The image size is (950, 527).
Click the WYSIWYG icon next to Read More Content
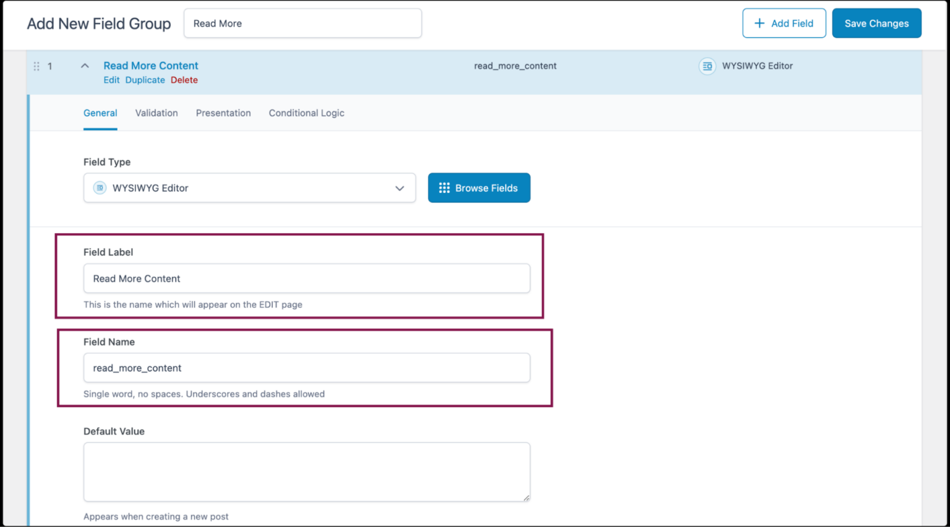[707, 66]
